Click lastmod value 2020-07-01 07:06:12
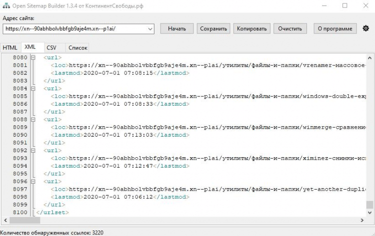The image size is (375, 236). (x=118, y=197)
